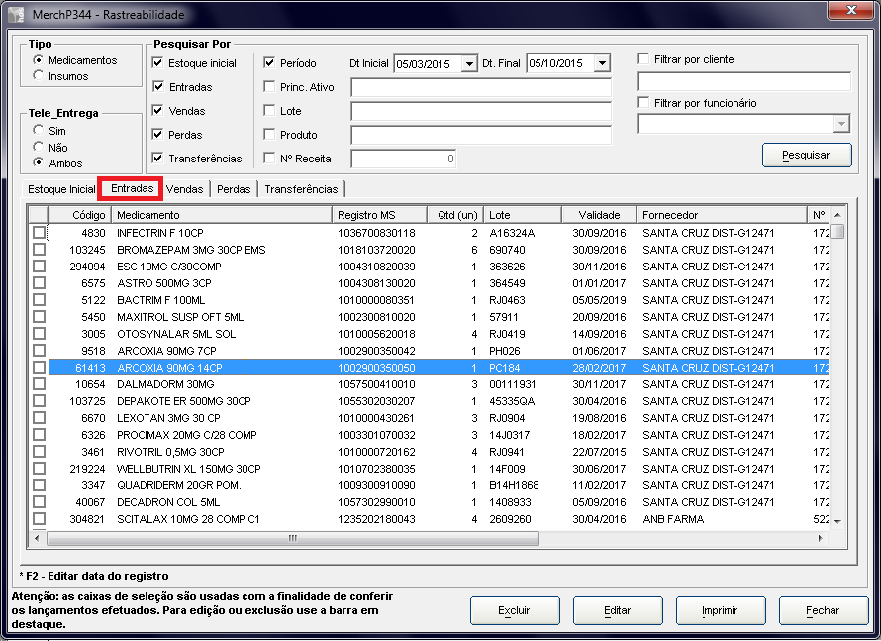Open the Dt Inicial date dropdown
This screenshot has width=881, height=641.
coord(468,63)
